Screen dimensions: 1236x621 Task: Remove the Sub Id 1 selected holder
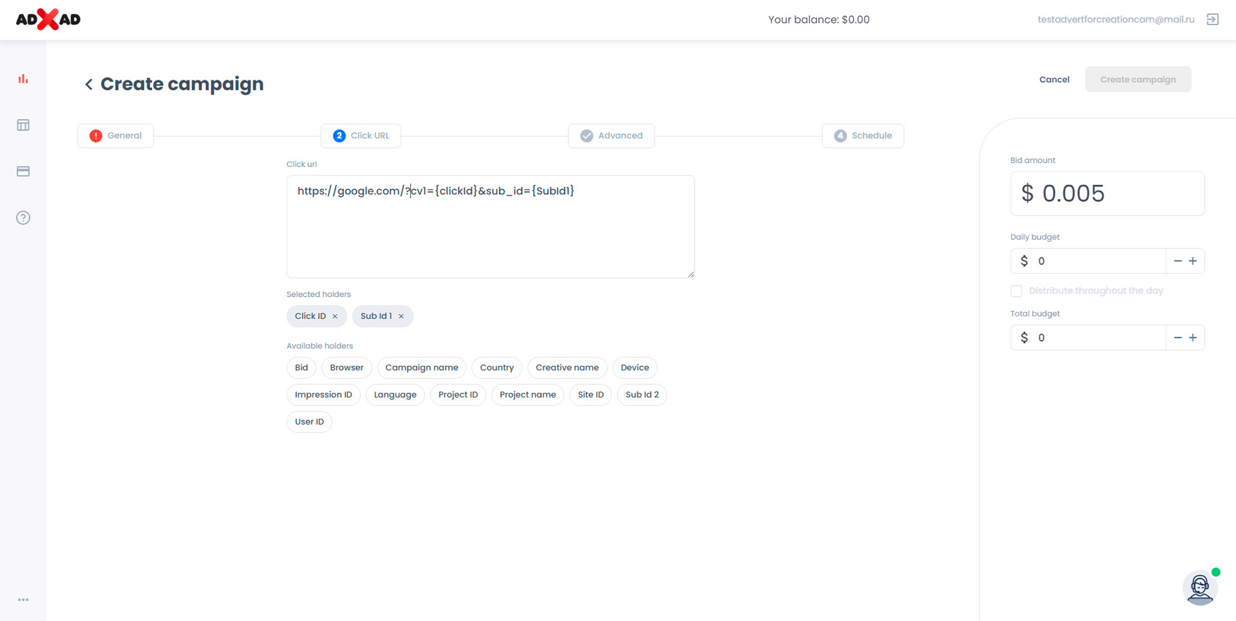tap(401, 316)
